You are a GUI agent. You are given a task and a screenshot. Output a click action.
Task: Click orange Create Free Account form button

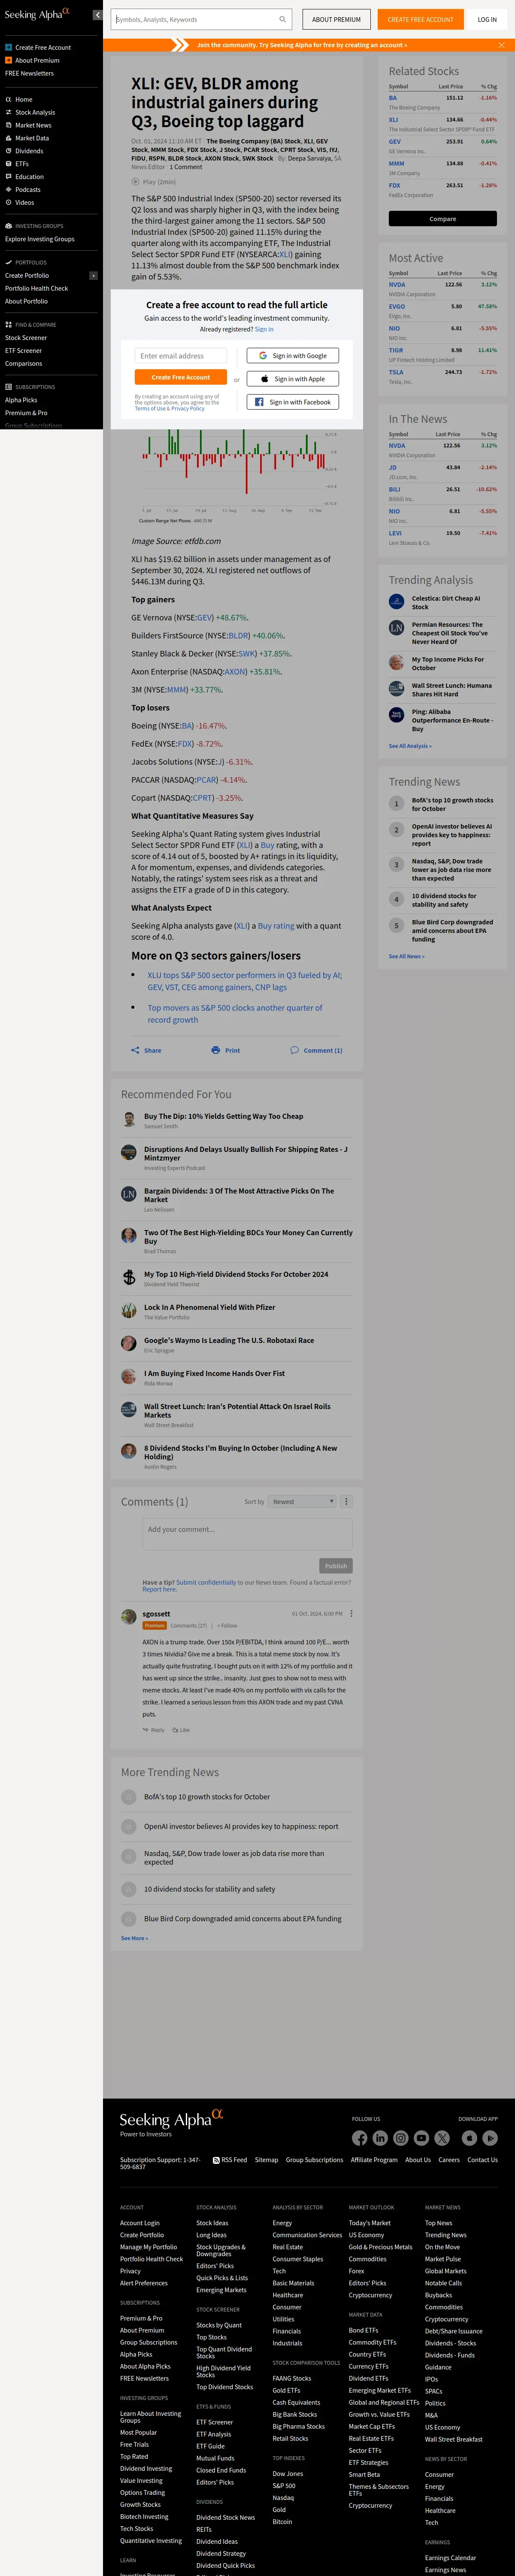click(x=181, y=377)
